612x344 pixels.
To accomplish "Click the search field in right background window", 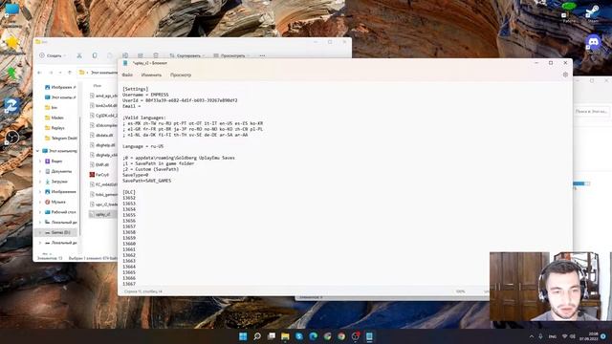I will [591, 112].
